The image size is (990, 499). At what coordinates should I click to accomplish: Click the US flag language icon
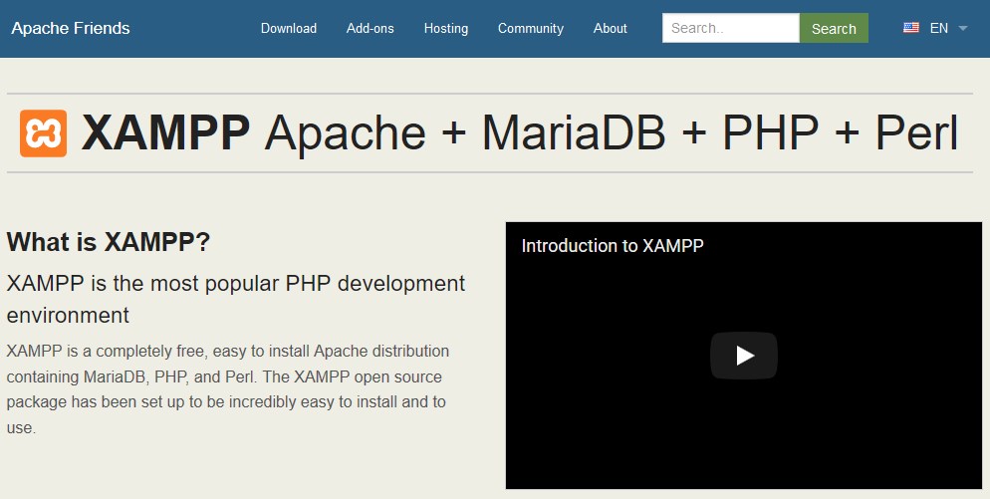[x=910, y=28]
